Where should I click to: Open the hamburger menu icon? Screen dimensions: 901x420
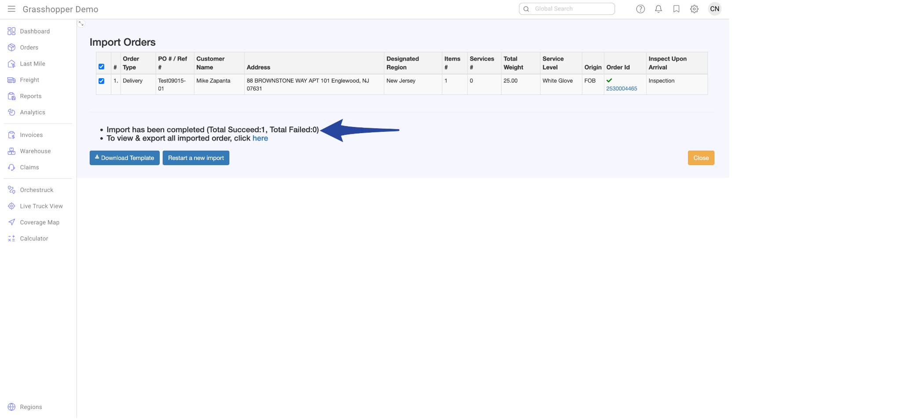click(x=11, y=9)
